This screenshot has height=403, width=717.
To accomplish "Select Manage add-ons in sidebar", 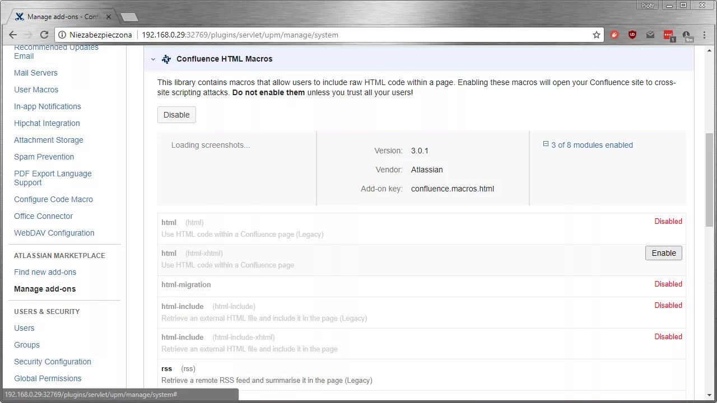I will [45, 289].
